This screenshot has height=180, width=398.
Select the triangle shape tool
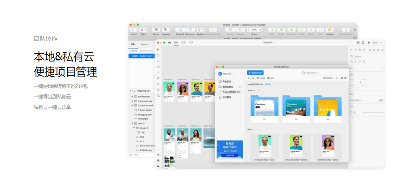(x=158, y=66)
